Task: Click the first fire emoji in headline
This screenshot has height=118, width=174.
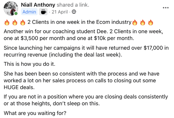Action: pyautogui.click(x=7, y=22)
